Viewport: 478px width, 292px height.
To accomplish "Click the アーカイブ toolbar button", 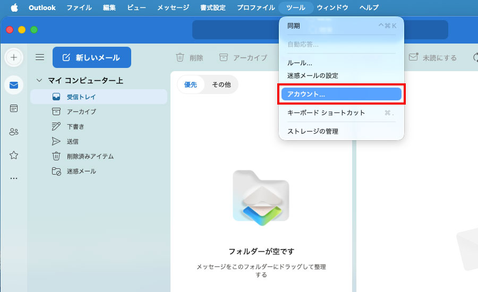I will tap(243, 58).
